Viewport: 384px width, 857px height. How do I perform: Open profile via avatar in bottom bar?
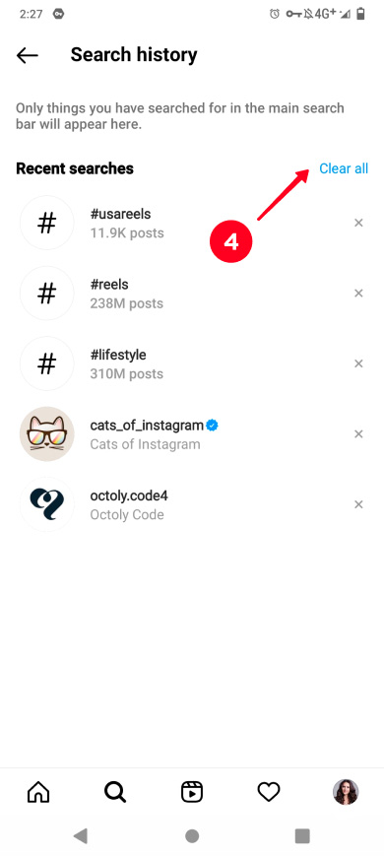point(346,791)
